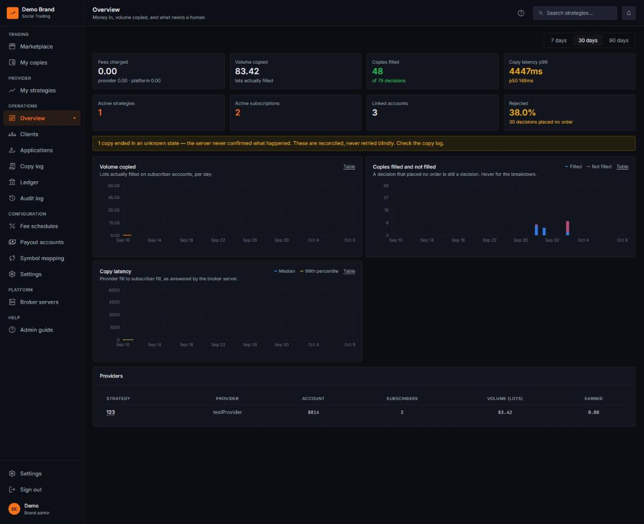Click the Linked accounts 3 card
The width and height of the screenshot is (644, 524).
[433, 112]
